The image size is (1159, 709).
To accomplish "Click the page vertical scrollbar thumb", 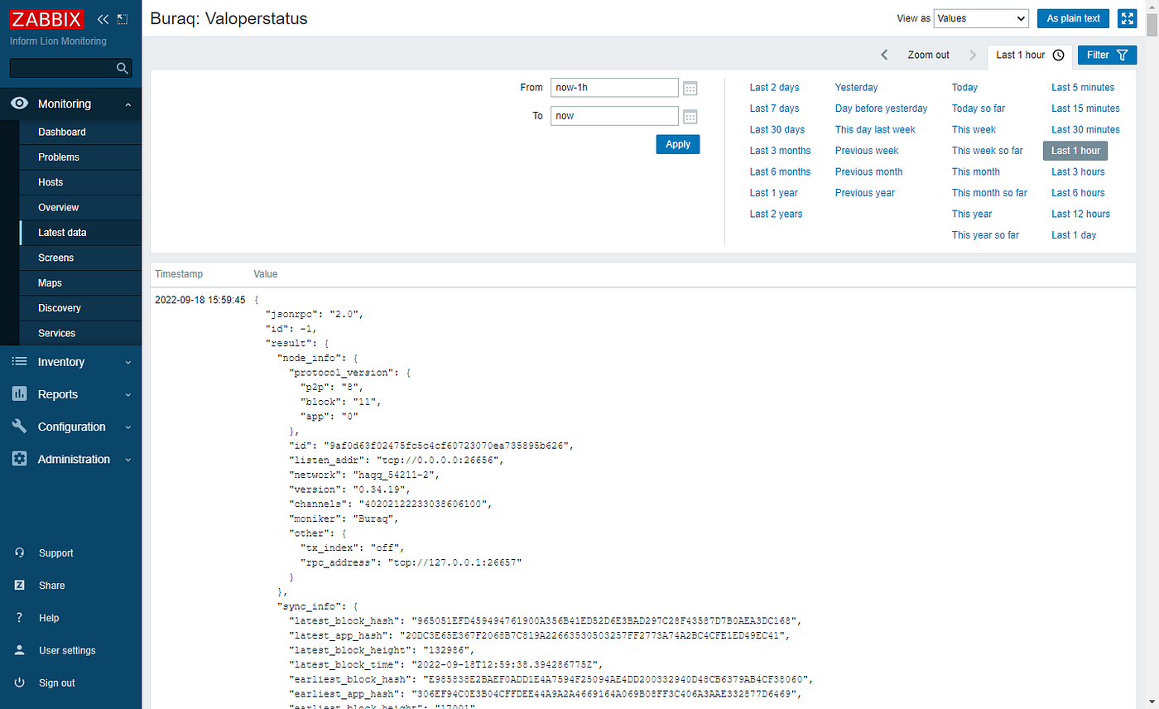I will (x=1152, y=24).
